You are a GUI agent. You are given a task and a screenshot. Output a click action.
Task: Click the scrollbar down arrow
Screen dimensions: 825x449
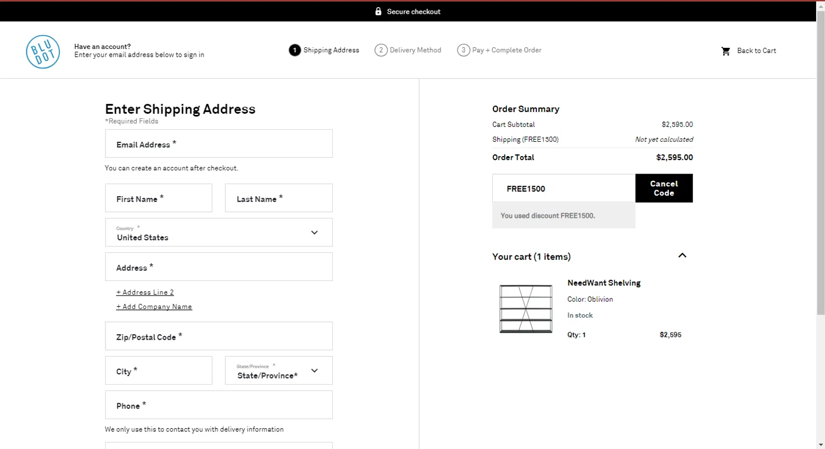tap(821, 445)
